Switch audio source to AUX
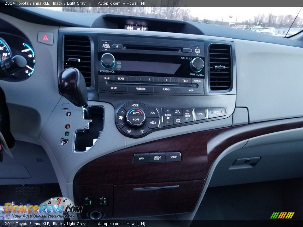This screenshot has width=303, height=227. click(191, 90)
